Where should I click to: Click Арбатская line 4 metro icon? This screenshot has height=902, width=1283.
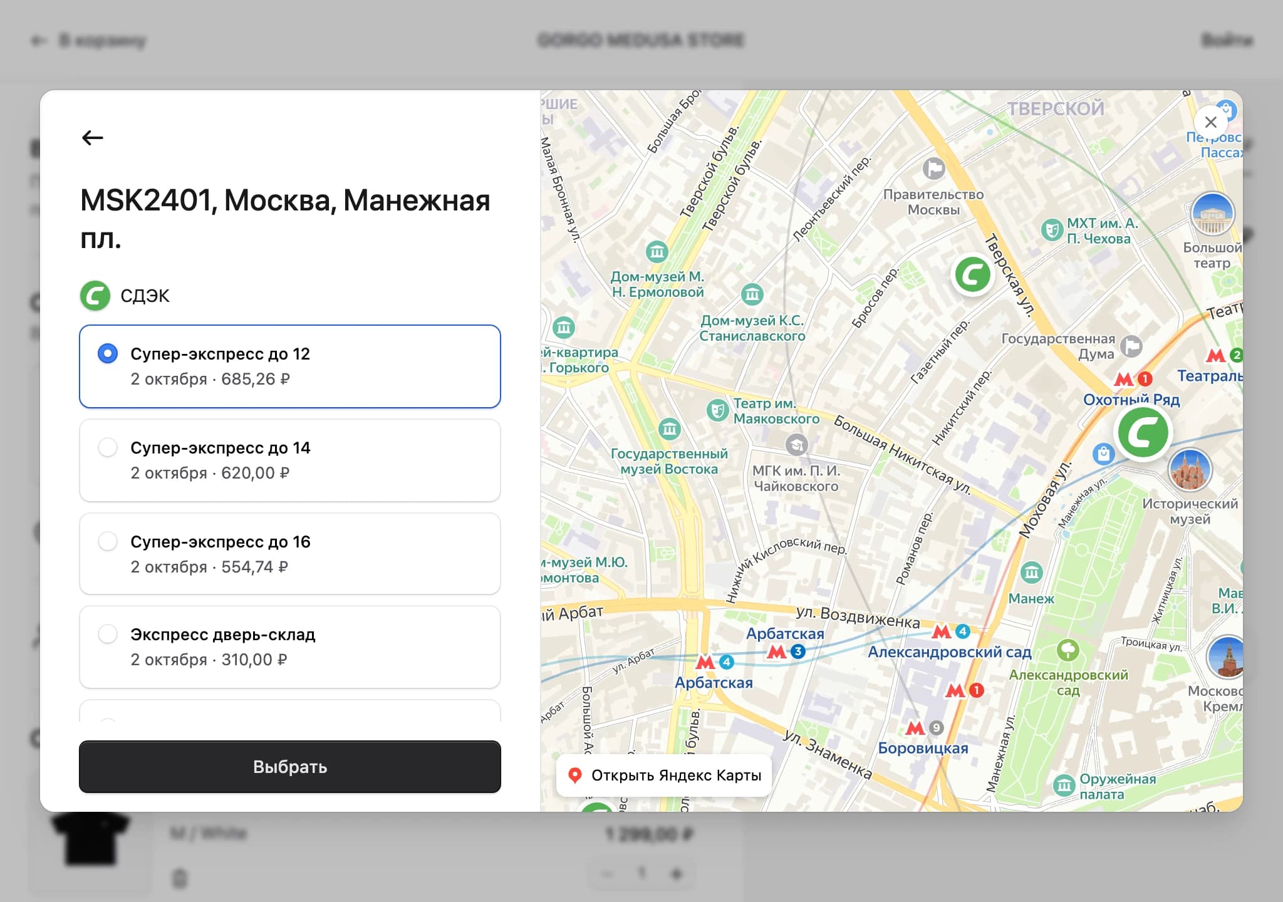(x=705, y=662)
